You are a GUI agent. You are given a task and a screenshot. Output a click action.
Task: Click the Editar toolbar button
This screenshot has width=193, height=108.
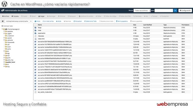(99, 16)
